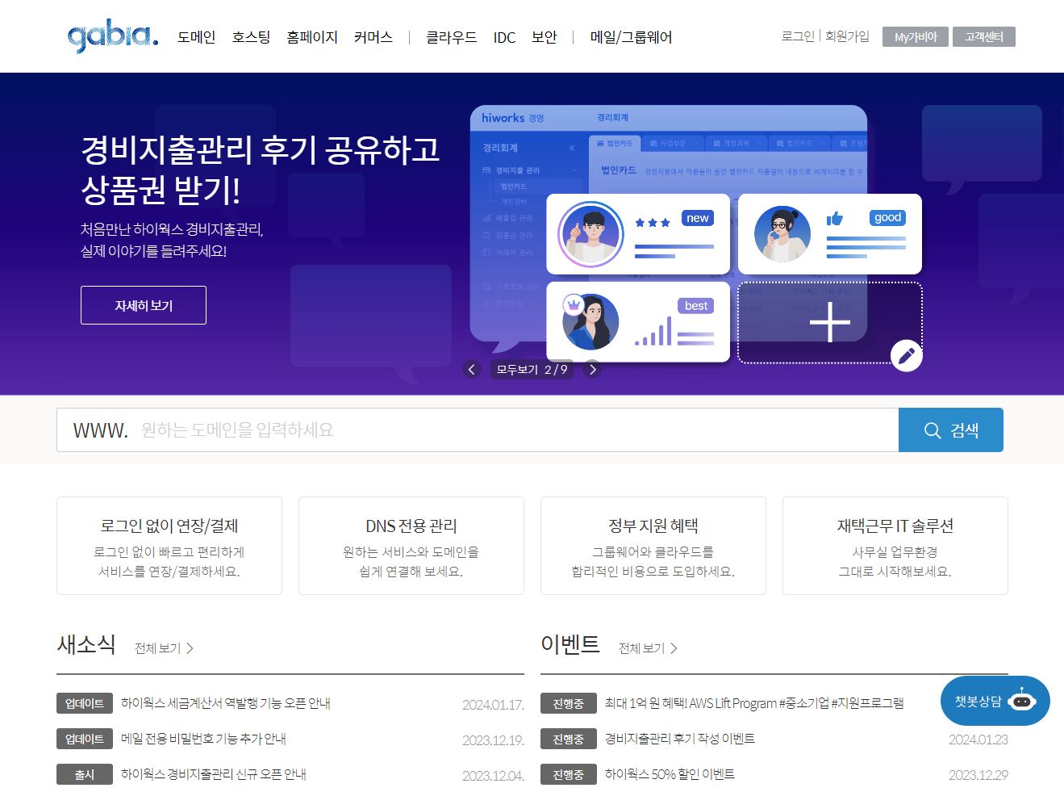Click 업데이트 tag beside 세금계산서 news
The height and width of the screenshot is (792, 1064).
pyautogui.click(x=85, y=703)
